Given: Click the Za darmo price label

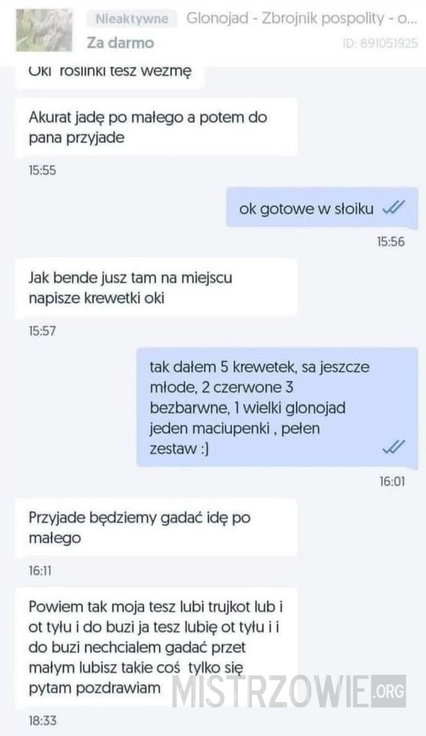Looking at the screenshot, I should [120, 43].
